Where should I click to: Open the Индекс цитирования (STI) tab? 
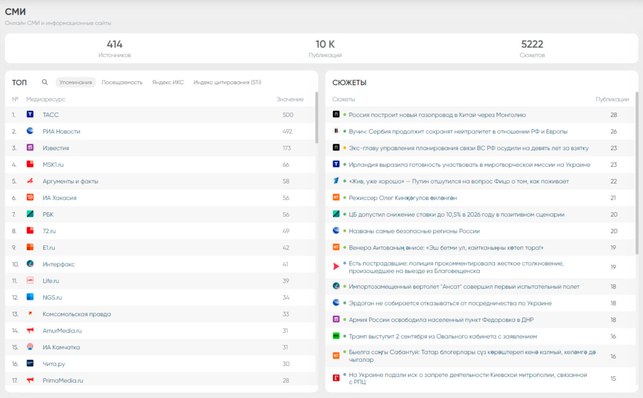pyautogui.click(x=227, y=83)
